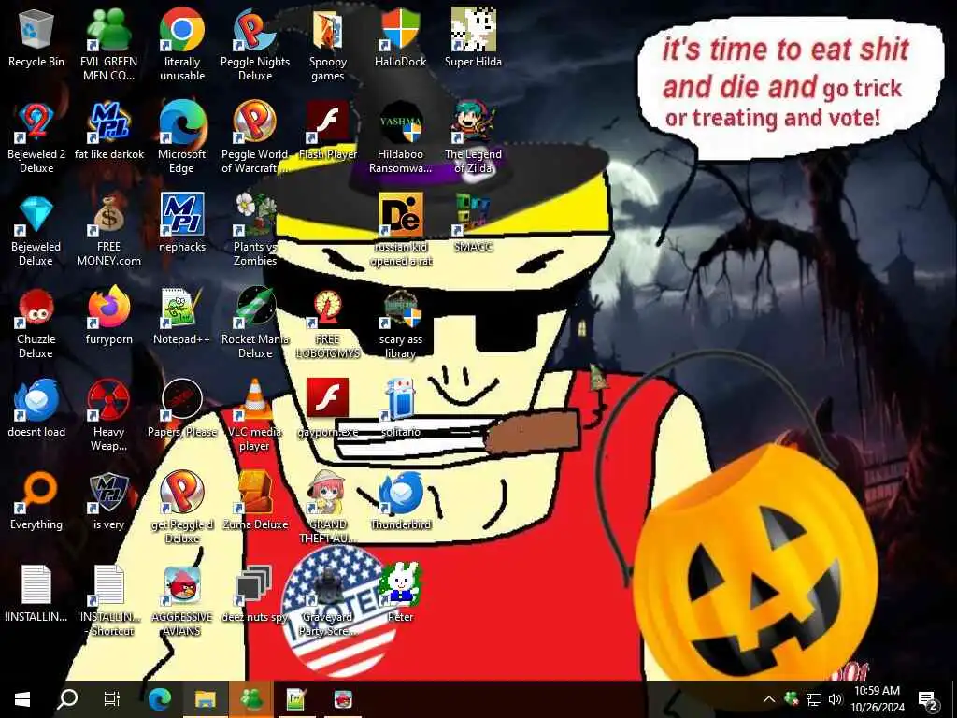This screenshot has height=718, width=957.
Task: Open the Windows Start menu
Action: click(22, 699)
